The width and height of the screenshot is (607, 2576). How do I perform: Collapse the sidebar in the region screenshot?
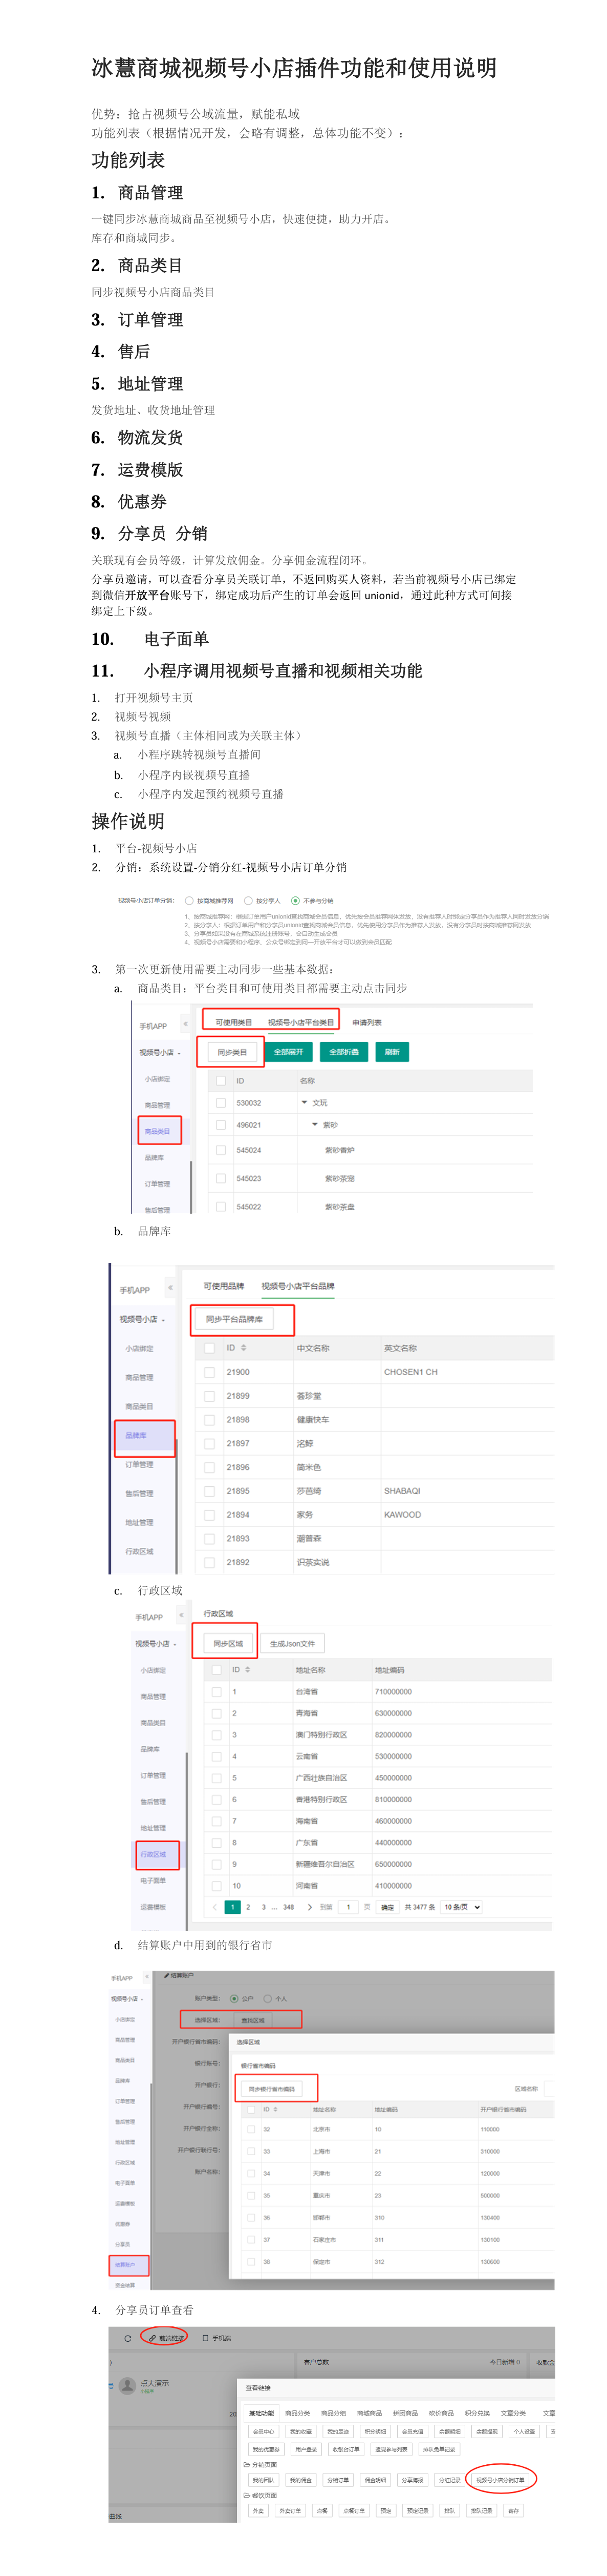point(182,1615)
